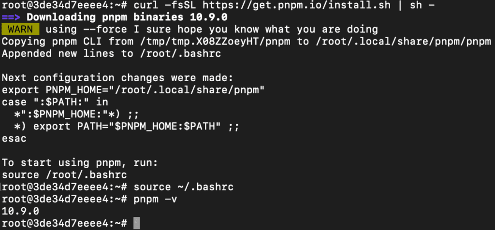Click the export PATH="$PNPM_HOME:$PATH" line
The width and height of the screenshot is (495, 230).
(x=127, y=127)
